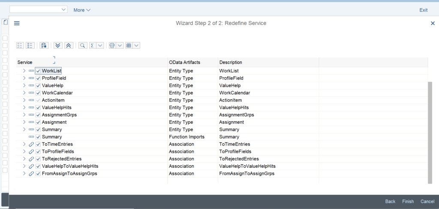Toggle the ActionItem checkbox

coord(38,100)
